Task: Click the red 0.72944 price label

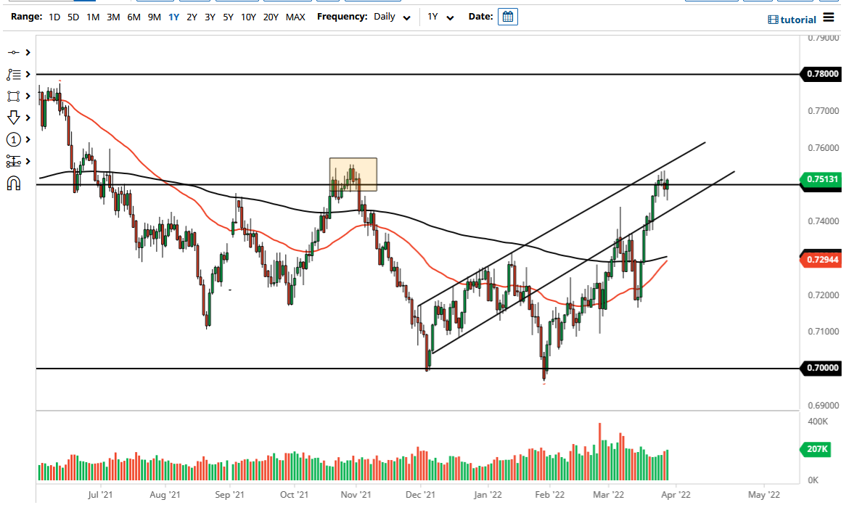Action: [x=820, y=259]
